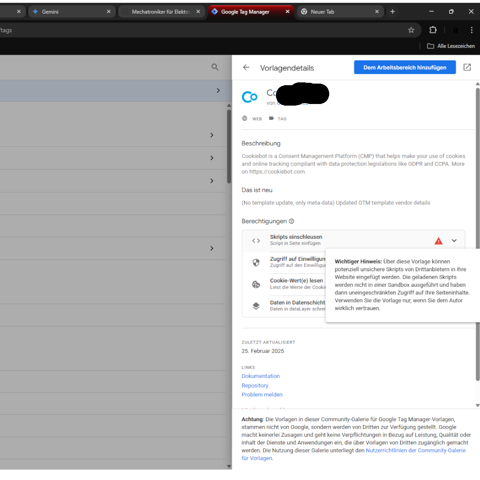Collapse the Skripts einschleusen permission chevron

454,241
